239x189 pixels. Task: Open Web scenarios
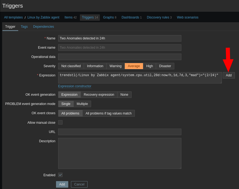tap(188, 17)
